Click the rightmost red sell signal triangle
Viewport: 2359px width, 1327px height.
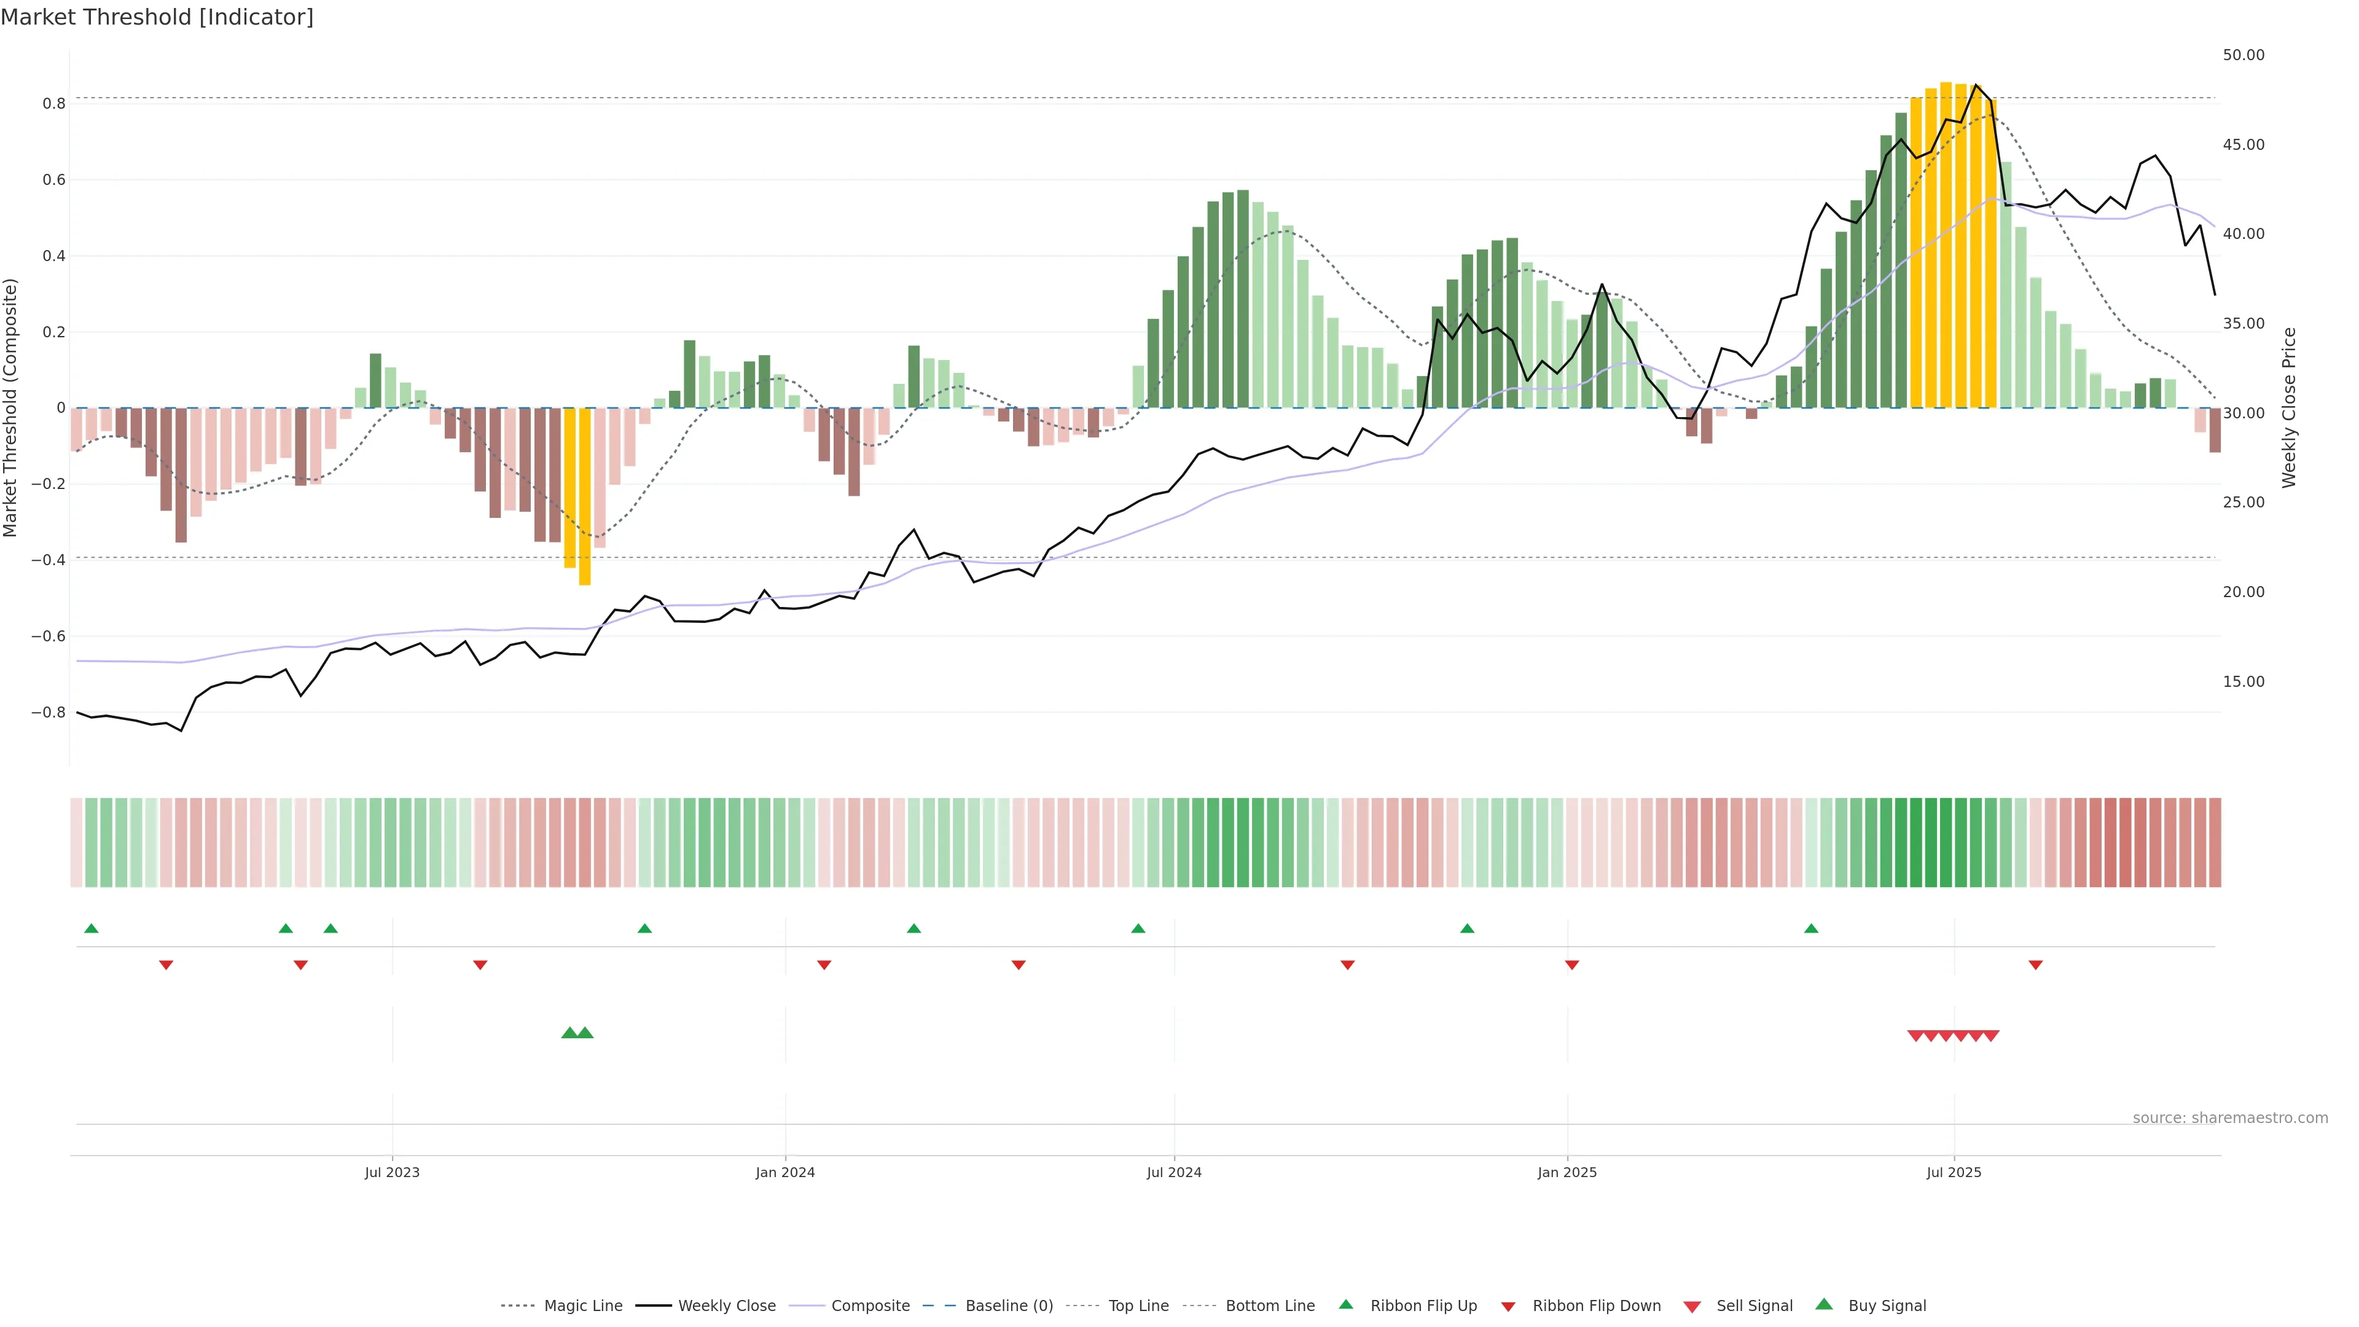pos(1991,1036)
